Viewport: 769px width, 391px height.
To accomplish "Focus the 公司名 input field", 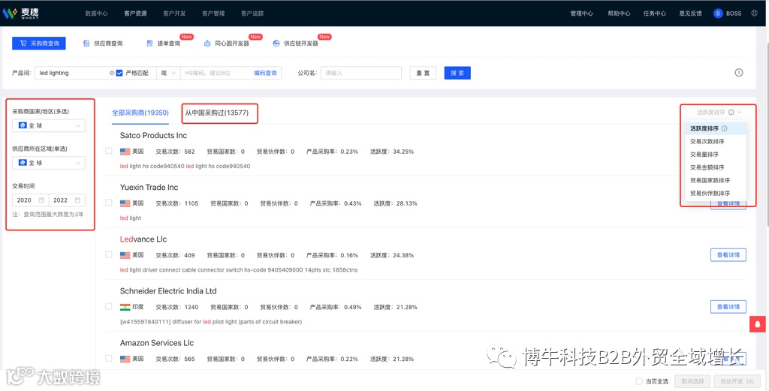I will (361, 73).
